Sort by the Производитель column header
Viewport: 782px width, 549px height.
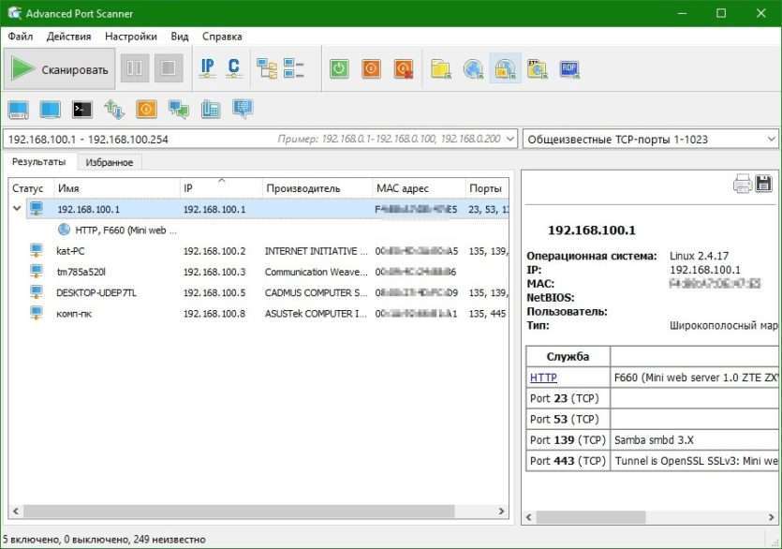point(317,188)
